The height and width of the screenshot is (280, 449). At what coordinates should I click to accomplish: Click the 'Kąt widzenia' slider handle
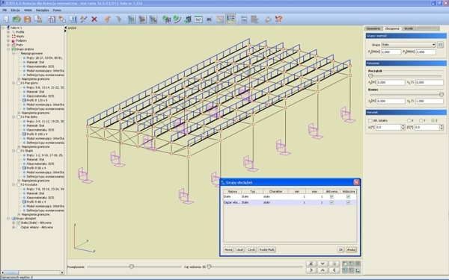pyautogui.click(x=209, y=267)
